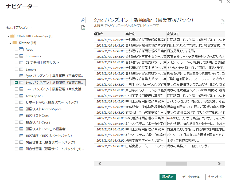Click table icon next to 顧客リストCaos2_ITS担当者
This screenshot has width=233, height=181.
[21, 129]
